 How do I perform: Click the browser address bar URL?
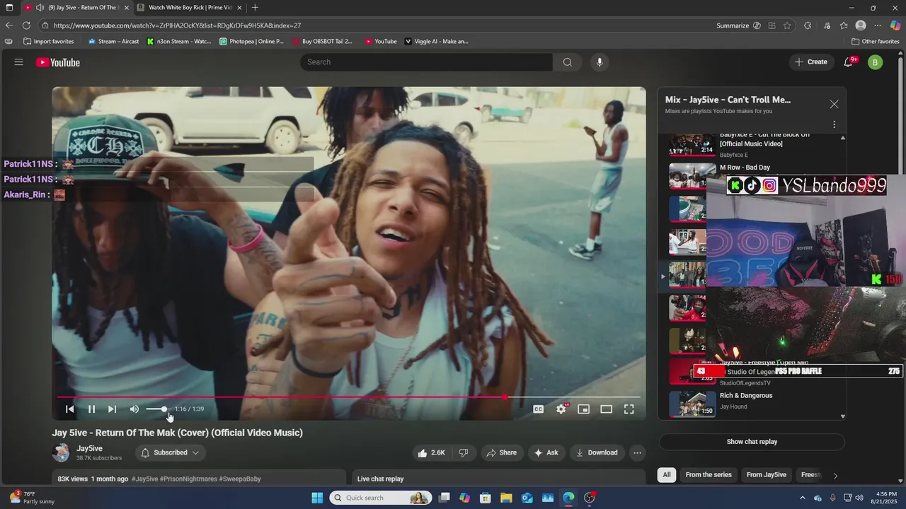177,25
